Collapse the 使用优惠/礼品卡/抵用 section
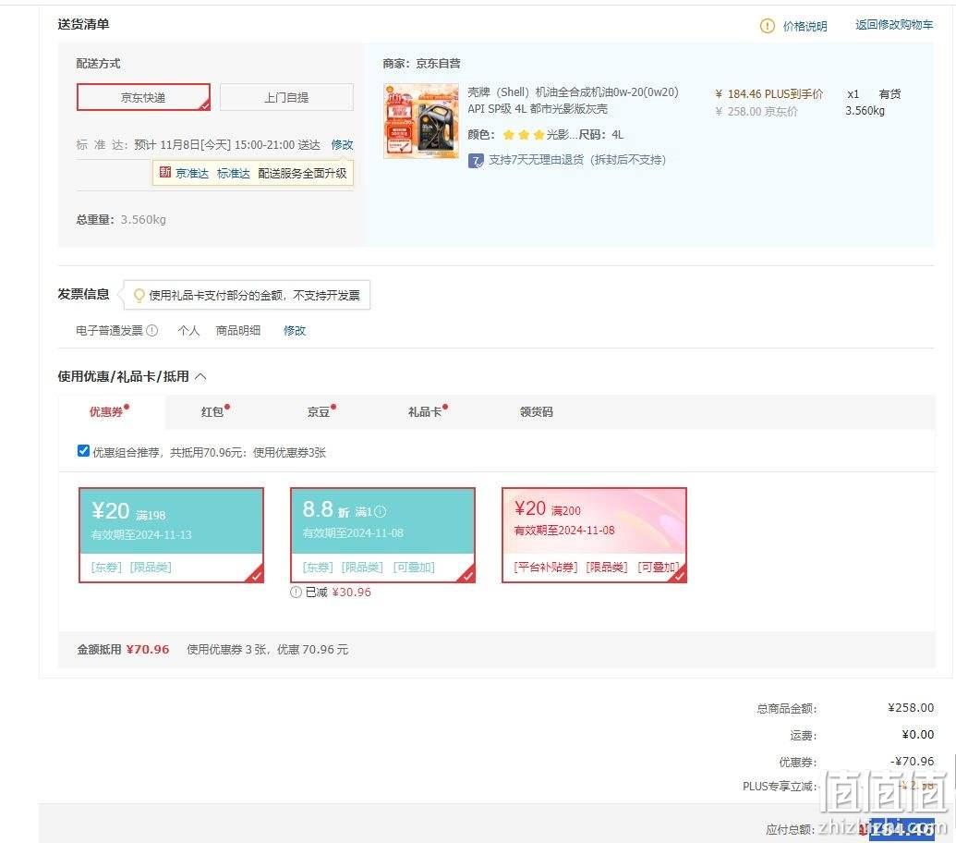 (200, 376)
